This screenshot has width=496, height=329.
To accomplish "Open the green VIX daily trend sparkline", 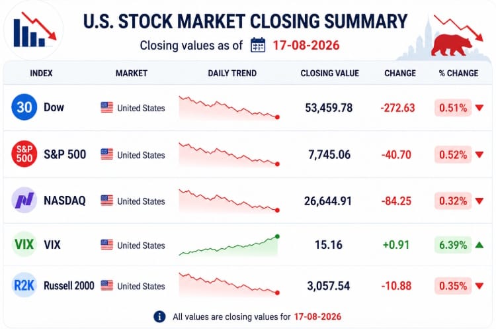I will 229,245.
